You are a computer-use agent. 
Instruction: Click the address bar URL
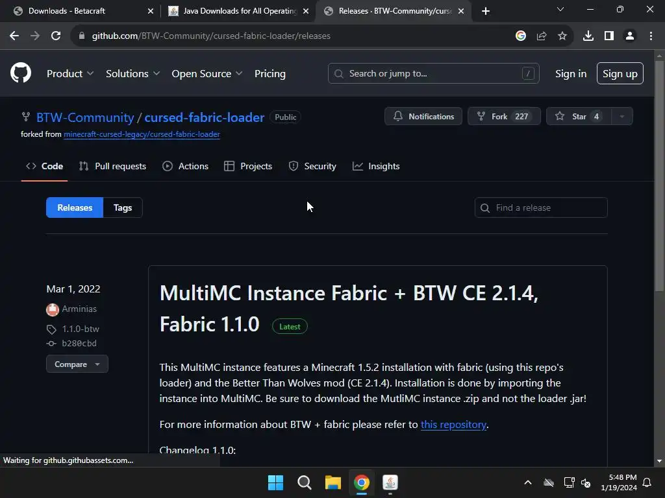211,36
